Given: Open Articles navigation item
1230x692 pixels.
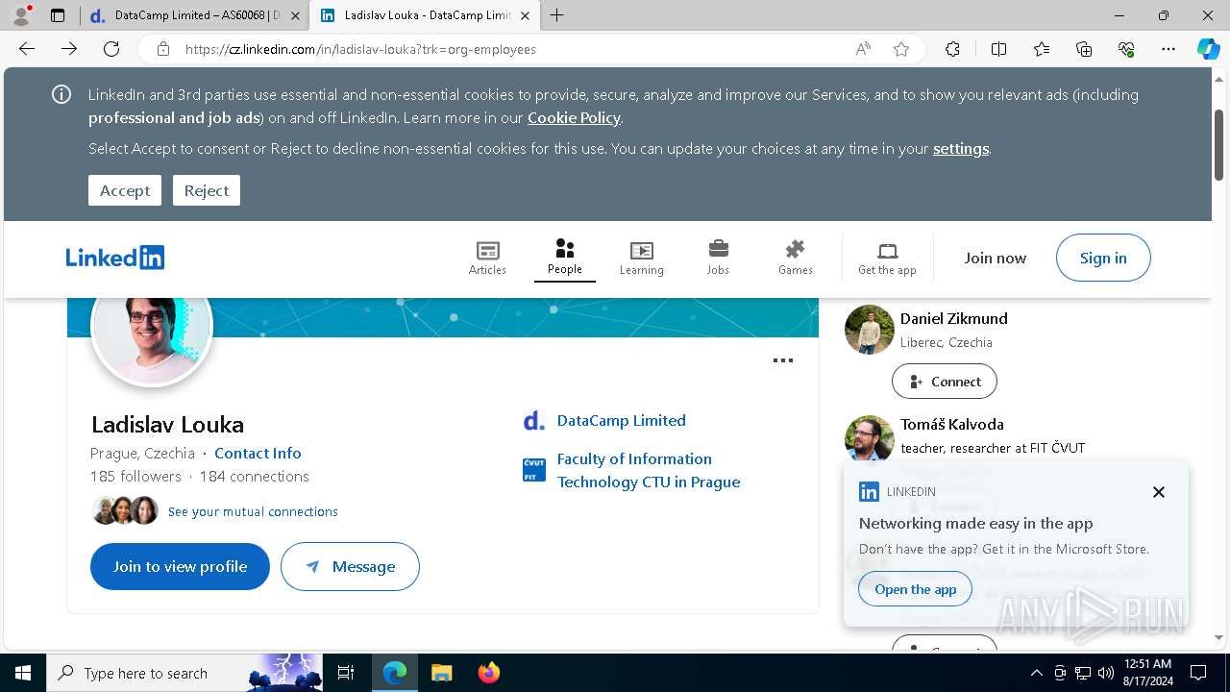Looking at the screenshot, I should 487,258.
